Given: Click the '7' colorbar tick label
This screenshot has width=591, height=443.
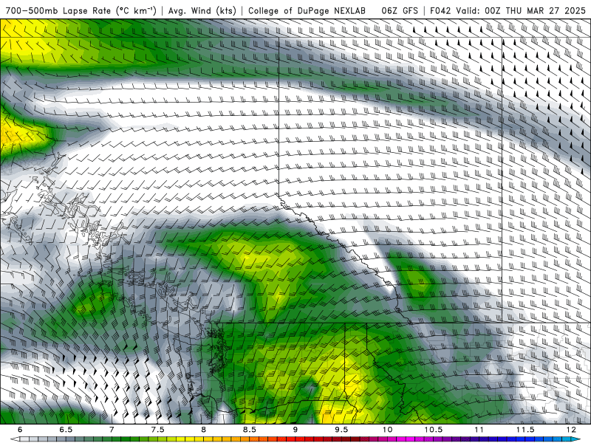Looking at the screenshot, I should pyautogui.click(x=112, y=430).
